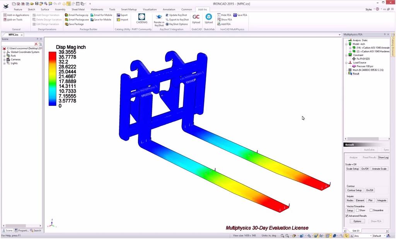Click Render in KeyShot teapot icon

[x=159, y=17]
